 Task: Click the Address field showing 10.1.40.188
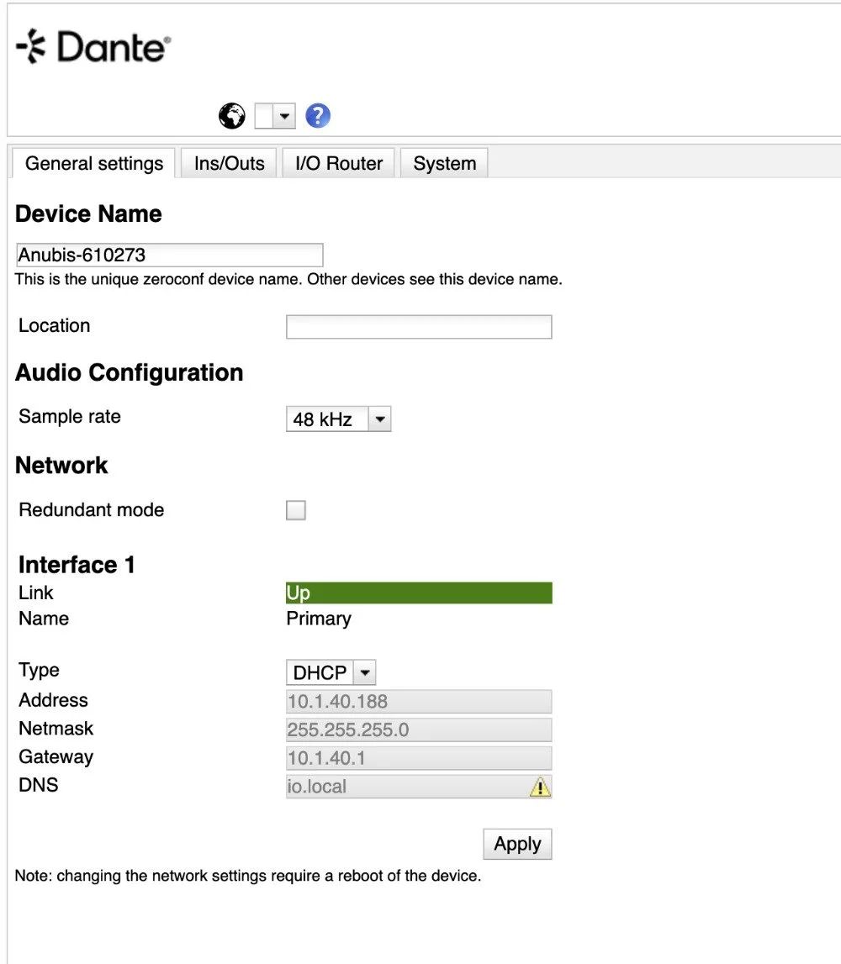point(419,702)
